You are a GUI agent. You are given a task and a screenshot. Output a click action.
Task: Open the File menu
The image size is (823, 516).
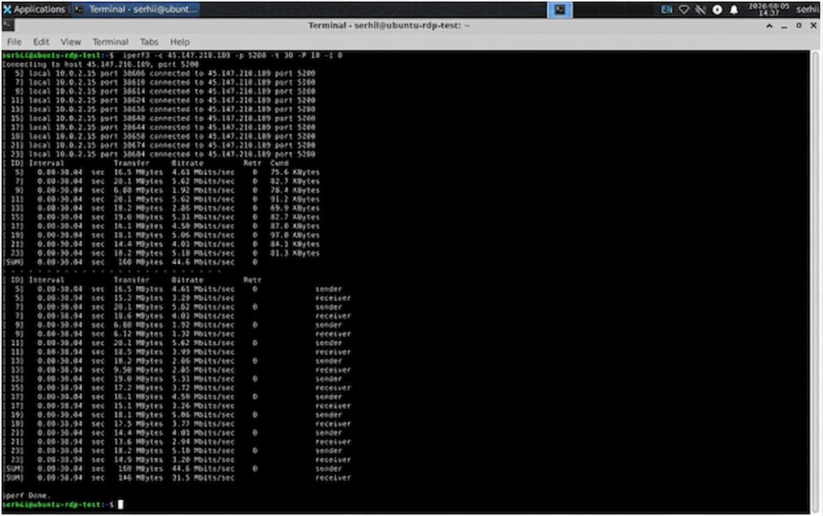(14, 42)
